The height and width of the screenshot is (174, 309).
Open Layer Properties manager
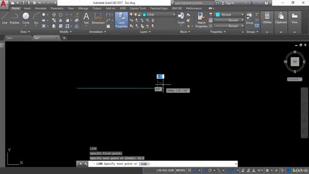tap(121, 20)
